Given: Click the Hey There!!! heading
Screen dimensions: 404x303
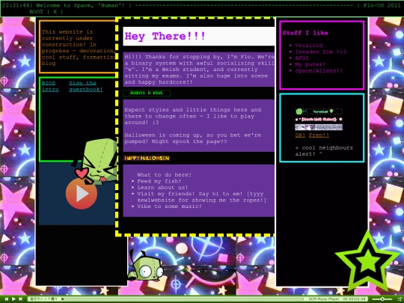Looking at the screenshot, I should pyautogui.click(x=165, y=37).
